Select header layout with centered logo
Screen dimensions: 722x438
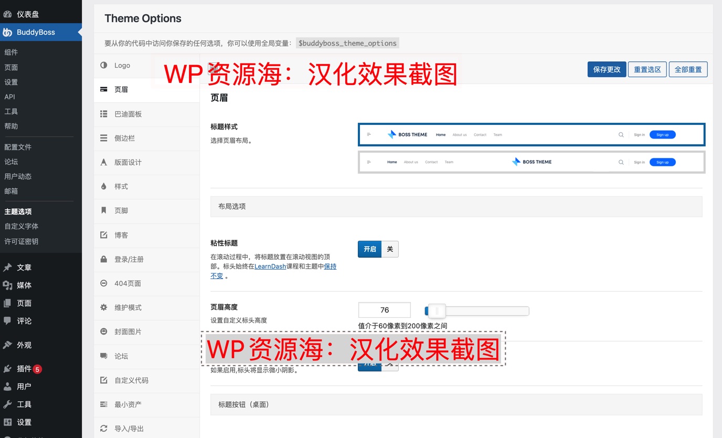(532, 162)
